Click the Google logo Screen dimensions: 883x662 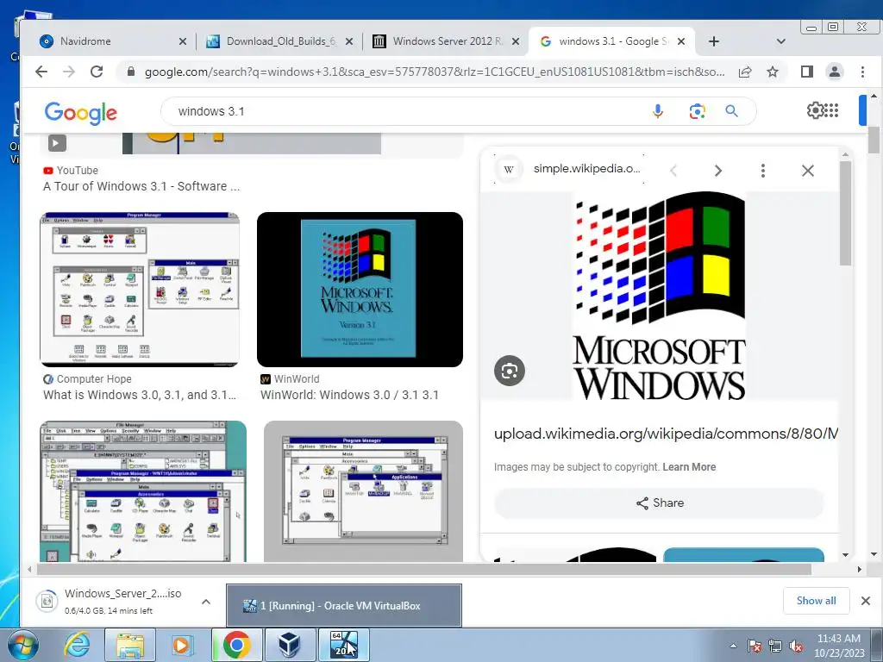(x=80, y=113)
